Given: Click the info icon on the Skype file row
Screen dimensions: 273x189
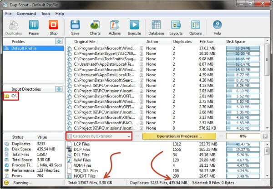Looking at the screenshot, I should [x=142, y=53].
